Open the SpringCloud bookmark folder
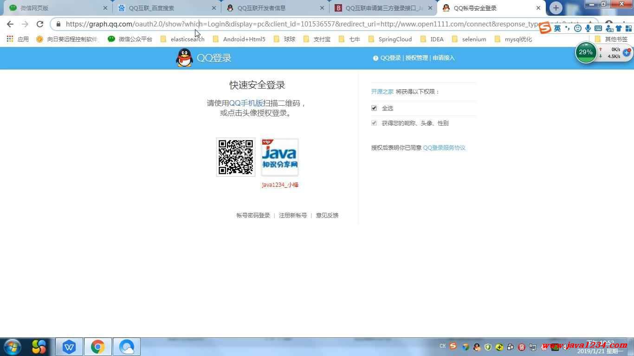This screenshot has width=634, height=356. pyautogui.click(x=390, y=39)
